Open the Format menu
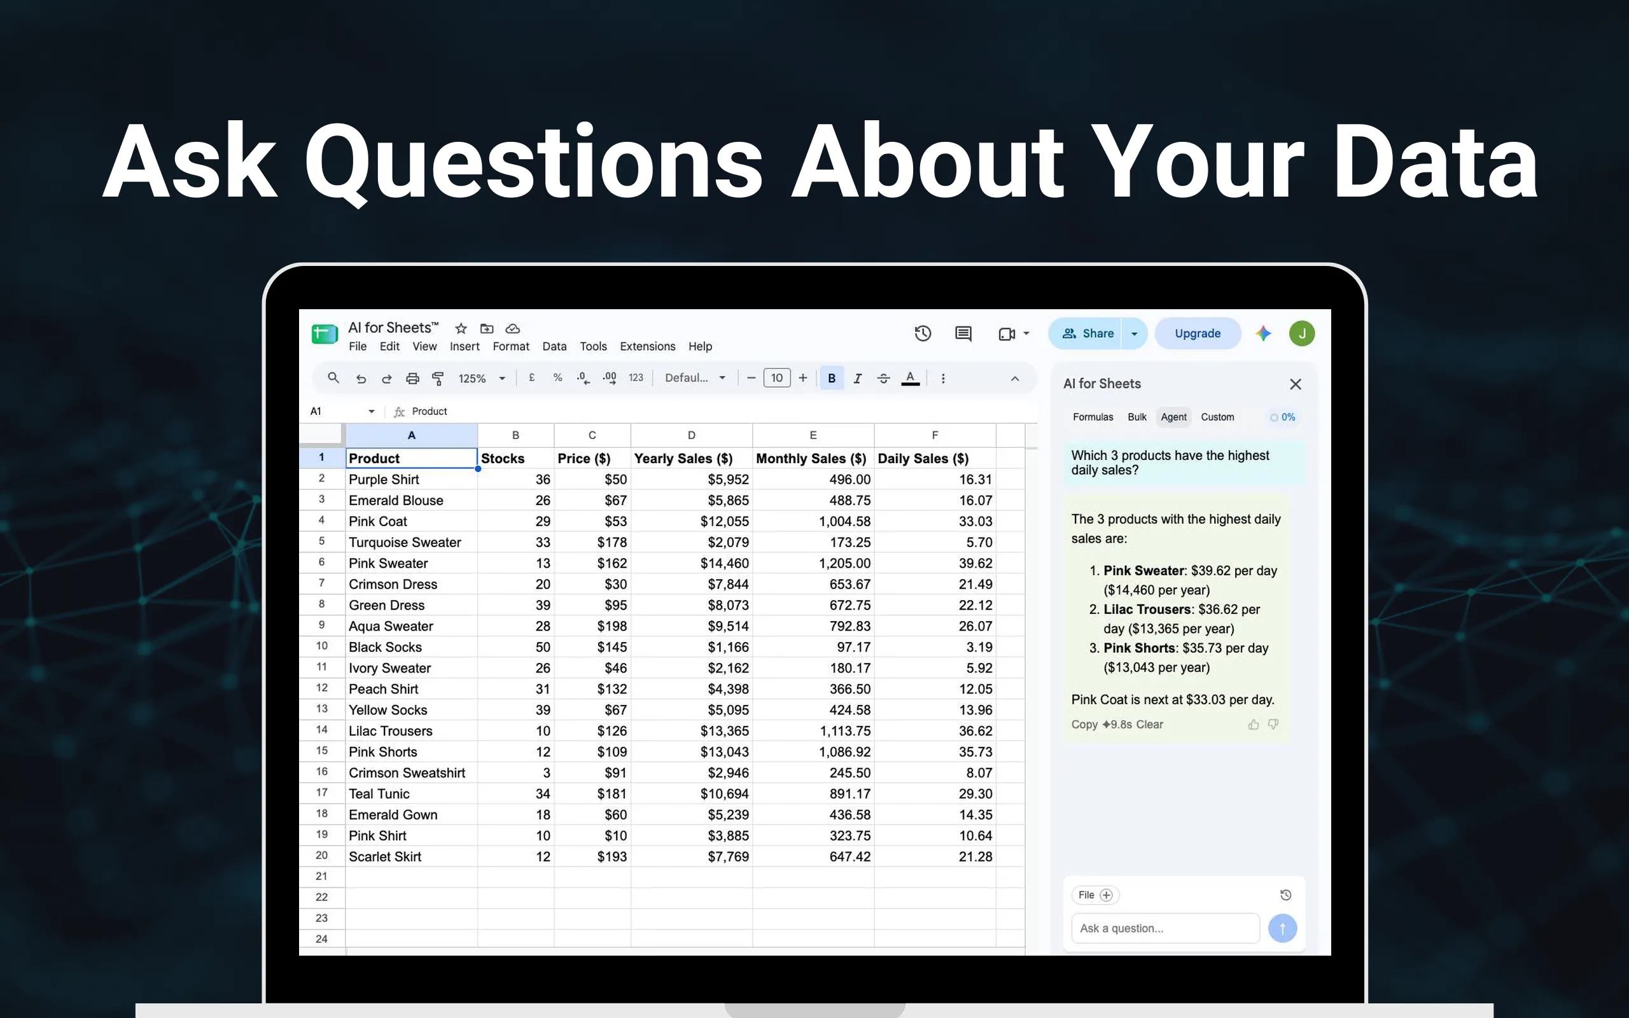The height and width of the screenshot is (1018, 1629). coord(511,347)
